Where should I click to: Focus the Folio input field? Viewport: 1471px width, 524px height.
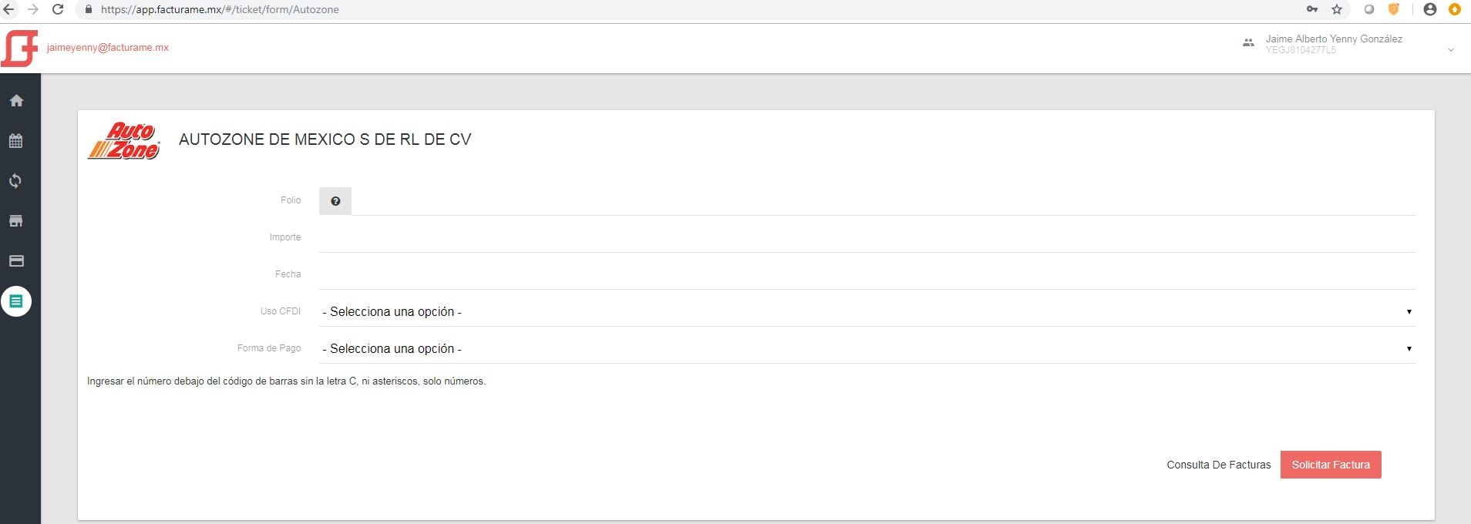[883, 201]
